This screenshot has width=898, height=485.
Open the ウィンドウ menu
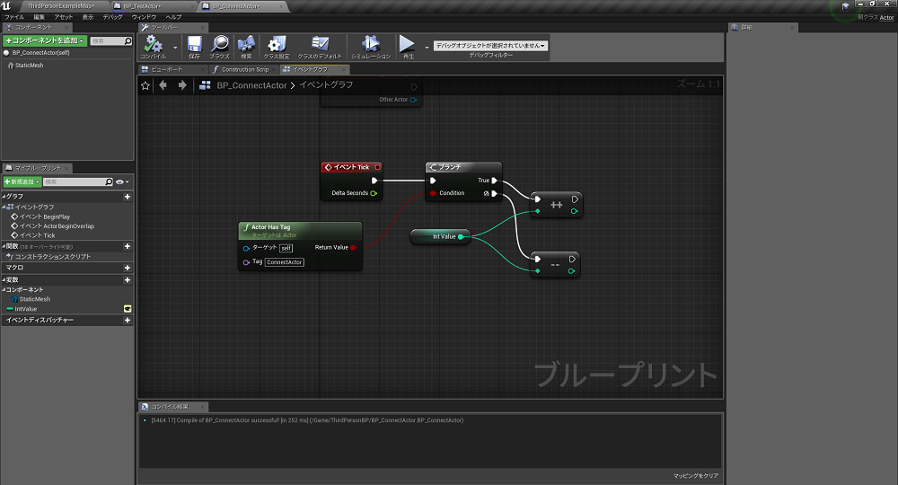pyautogui.click(x=144, y=17)
